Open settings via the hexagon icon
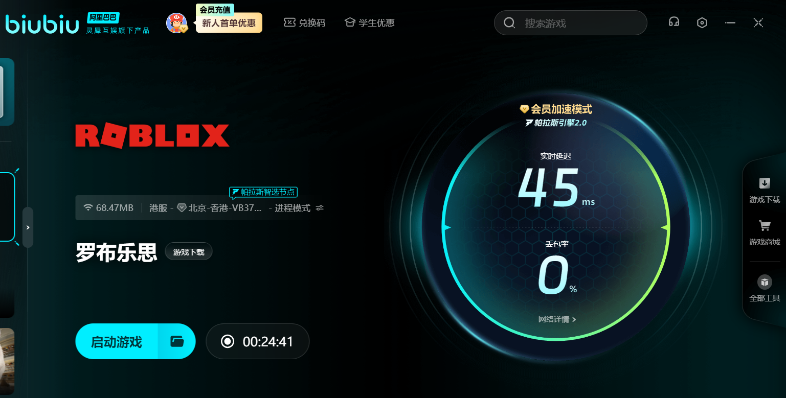 (702, 23)
